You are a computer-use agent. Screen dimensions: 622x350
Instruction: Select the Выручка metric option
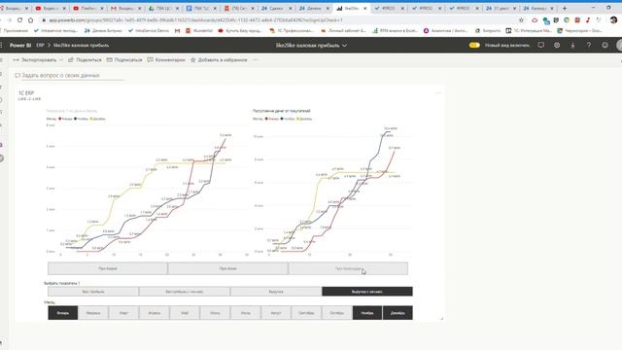[276, 292]
